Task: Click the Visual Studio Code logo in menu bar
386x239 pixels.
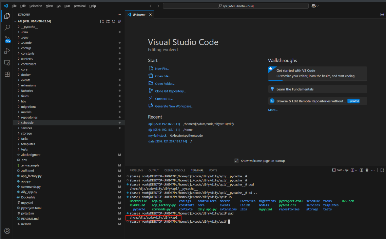Action: [6, 6]
